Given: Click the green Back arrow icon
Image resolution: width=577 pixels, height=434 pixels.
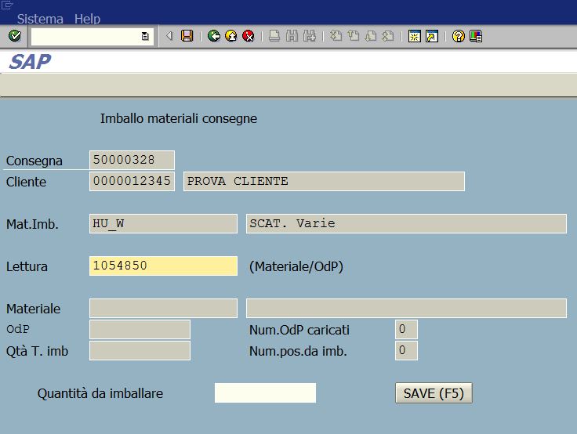Looking at the screenshot, I should 214,36.
